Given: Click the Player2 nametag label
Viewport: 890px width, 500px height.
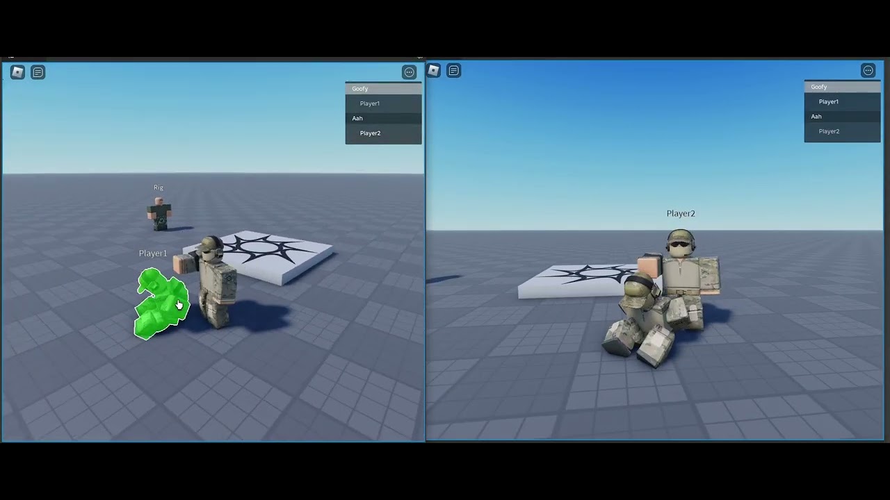Looking at the screenshot, I should [x=681, y=213].
